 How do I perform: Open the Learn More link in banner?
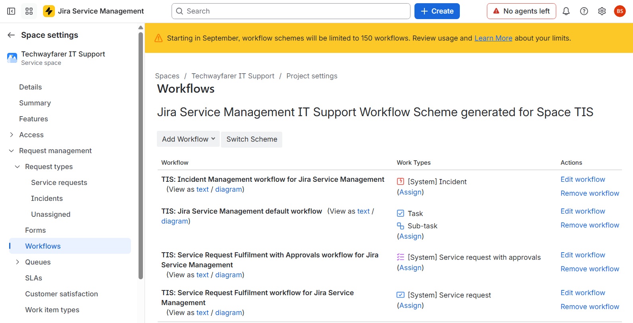pos(493,38)
